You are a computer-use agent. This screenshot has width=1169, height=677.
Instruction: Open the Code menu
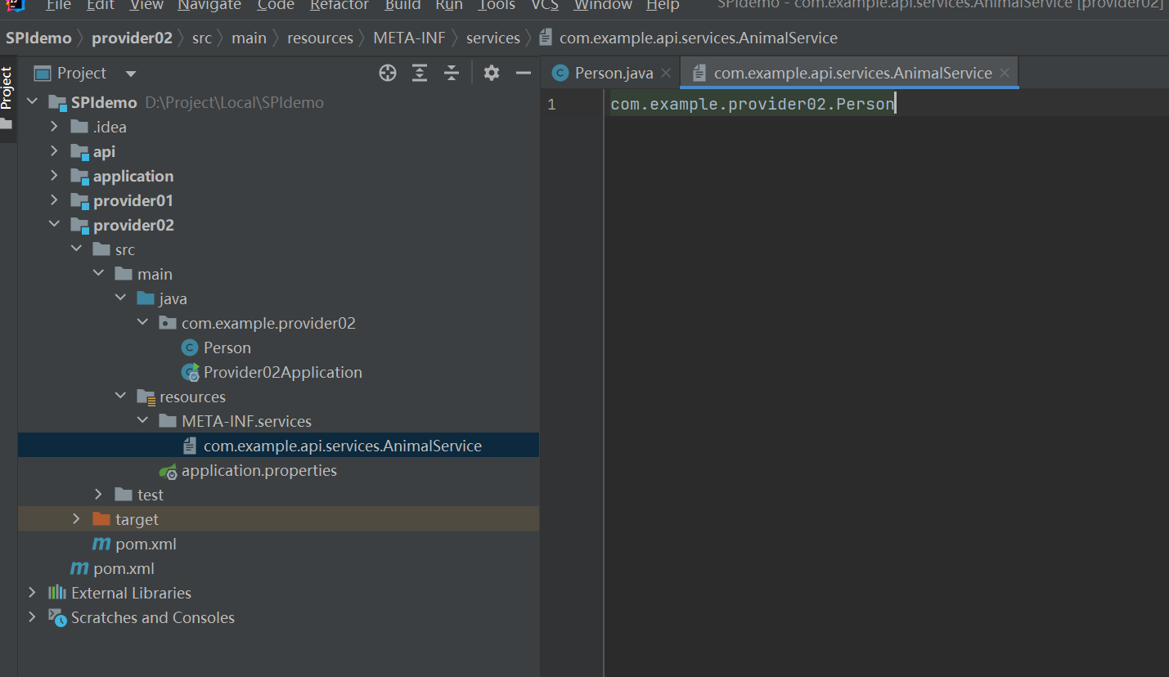(x=276, y=6)
